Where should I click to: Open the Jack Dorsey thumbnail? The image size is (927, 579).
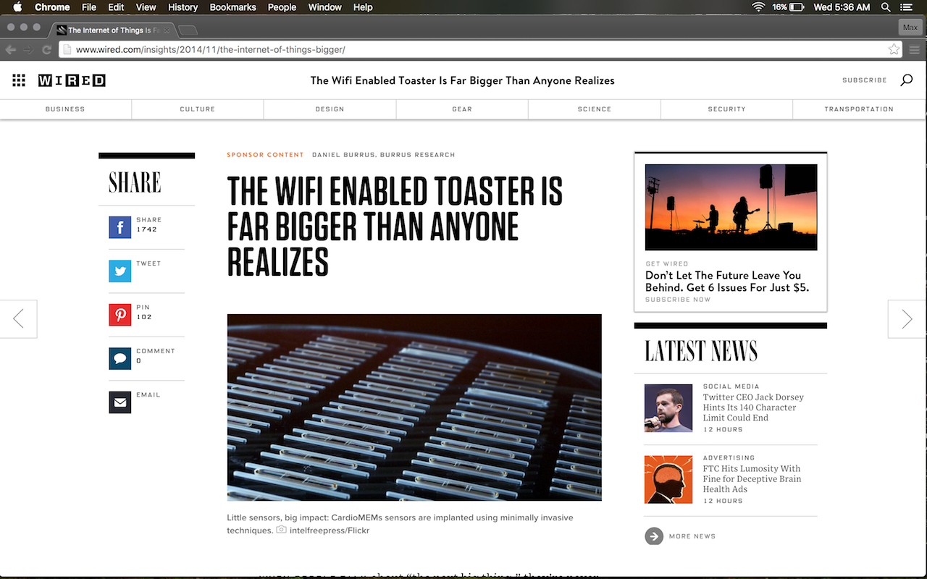click(668, 408)
